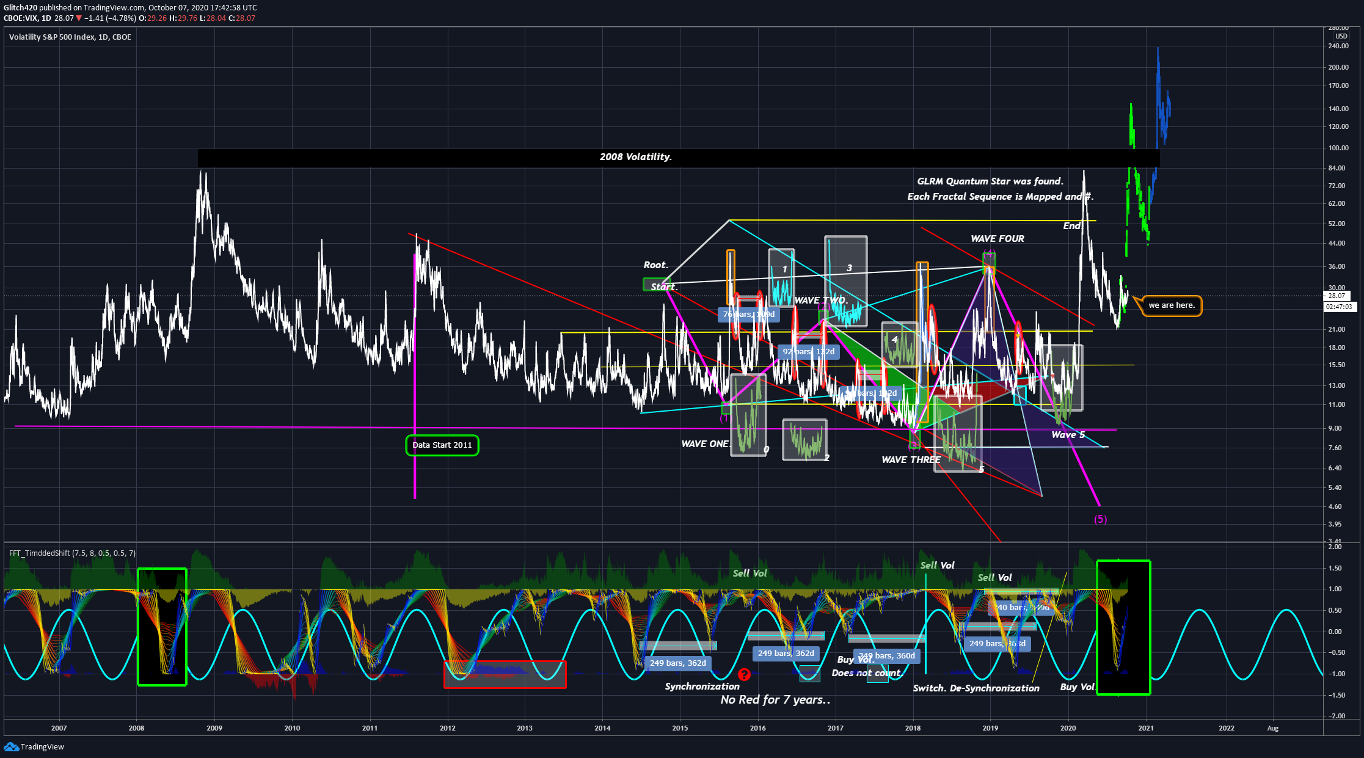Click the 'Aug' label on time axis
This screenshot has height=758, width=1364.
[x=1273, y=728]
